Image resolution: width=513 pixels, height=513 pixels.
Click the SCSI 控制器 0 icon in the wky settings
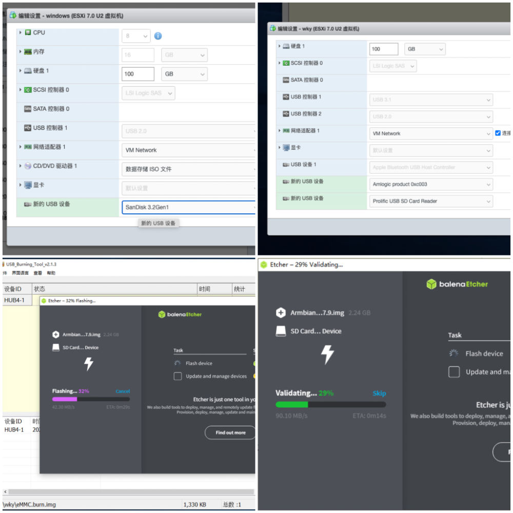[x=286, y=63]
